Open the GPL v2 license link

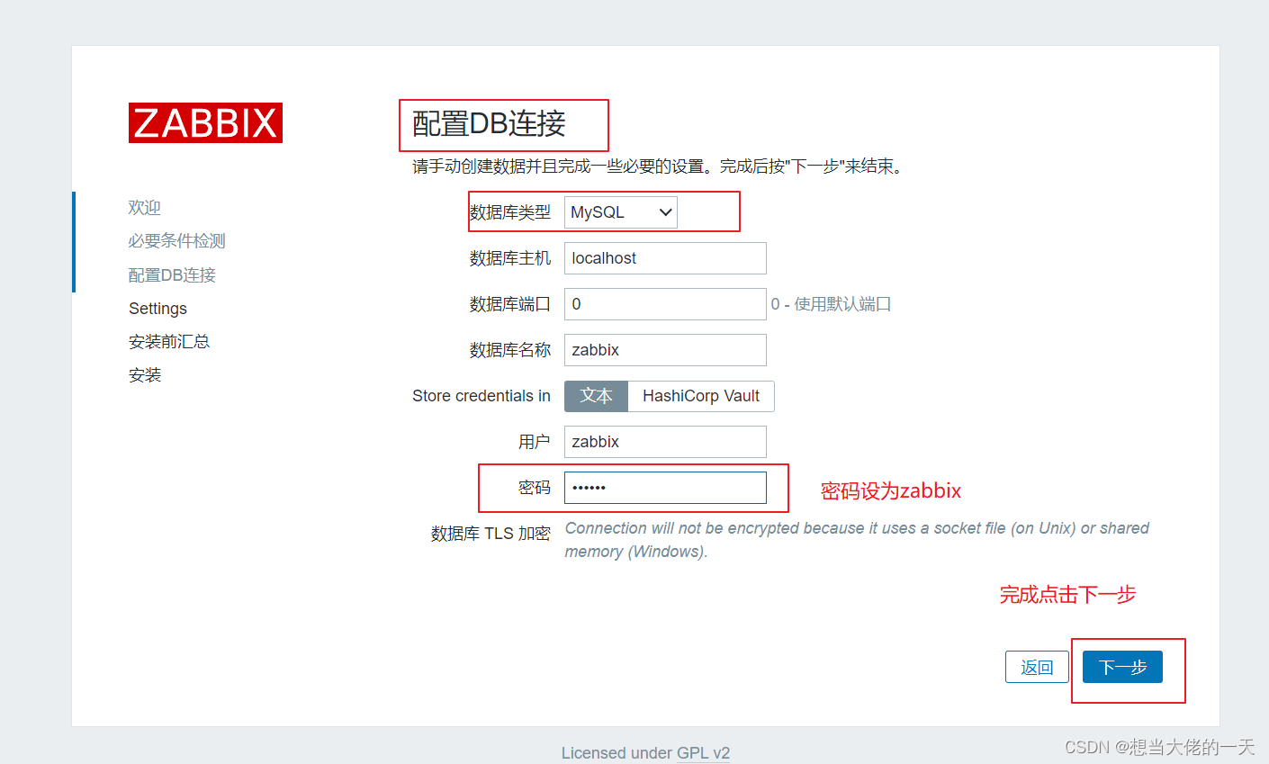(x=703, y=753)
